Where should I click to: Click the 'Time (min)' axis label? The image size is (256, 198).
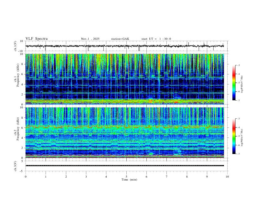pos(129,180)
